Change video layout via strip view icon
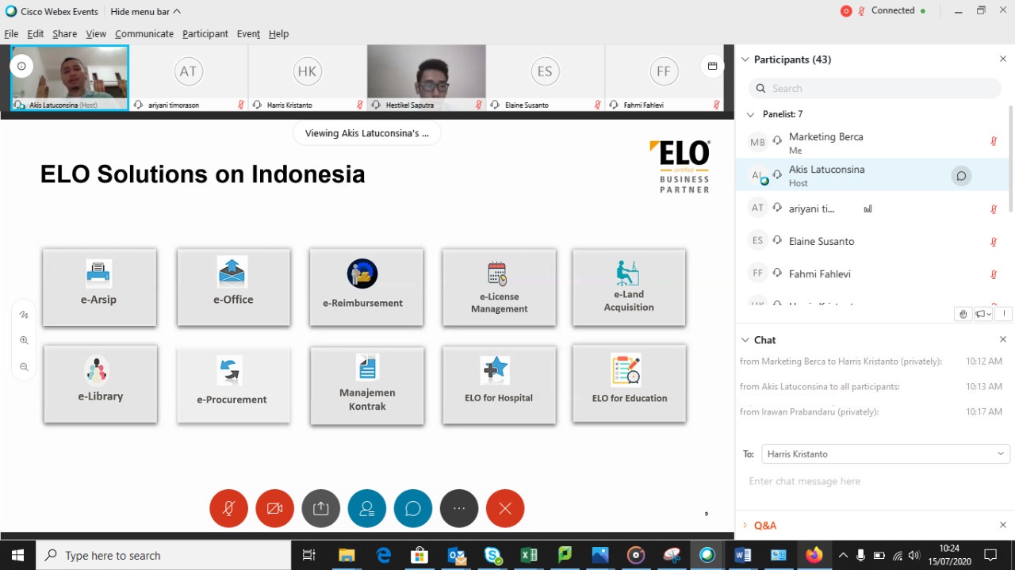1015x570 pixels. point(712,67)
